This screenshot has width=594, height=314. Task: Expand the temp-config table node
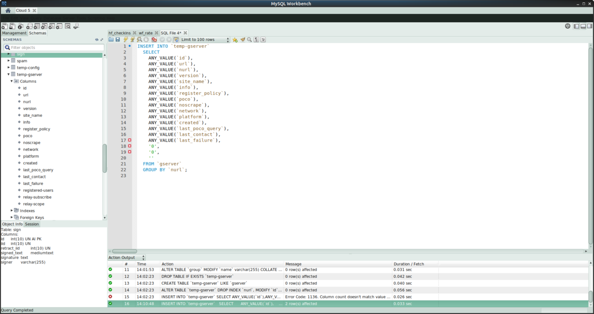(x=8, y=67)
